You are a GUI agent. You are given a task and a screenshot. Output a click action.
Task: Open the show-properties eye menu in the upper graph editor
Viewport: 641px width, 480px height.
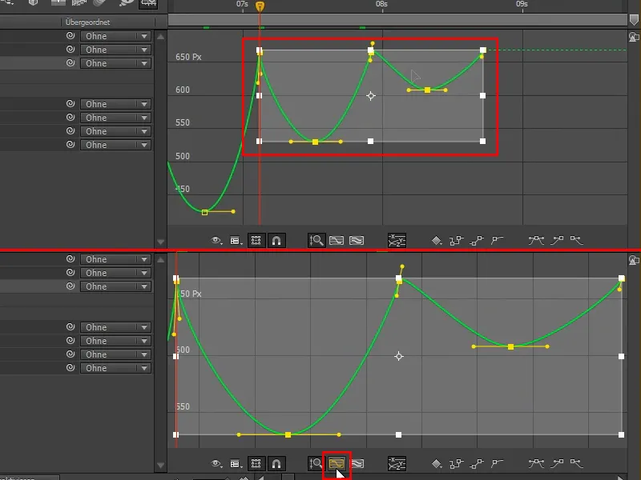click(x=216, y=241)
